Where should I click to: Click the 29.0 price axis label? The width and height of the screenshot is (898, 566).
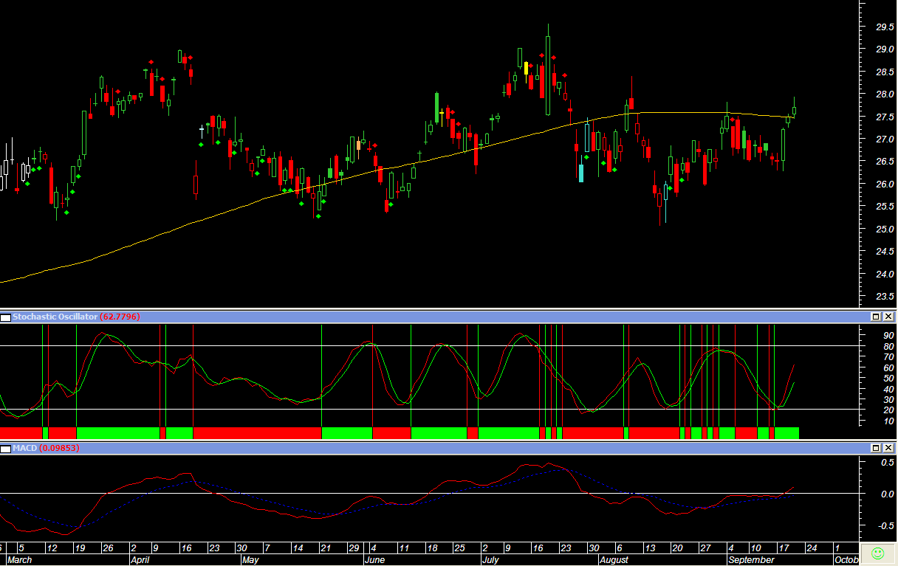pos(885,49)
